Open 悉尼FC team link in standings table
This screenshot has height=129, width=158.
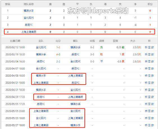[29, 25]
